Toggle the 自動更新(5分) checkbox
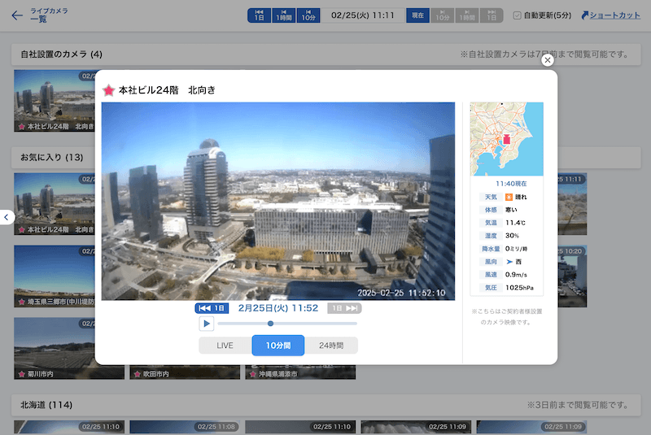The width and height of the screenshot is (651, 435). tap(518, 15)
